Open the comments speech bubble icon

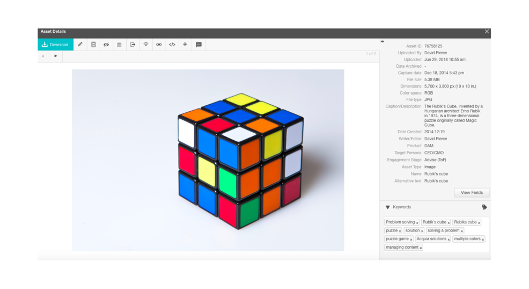pos(199,45)
